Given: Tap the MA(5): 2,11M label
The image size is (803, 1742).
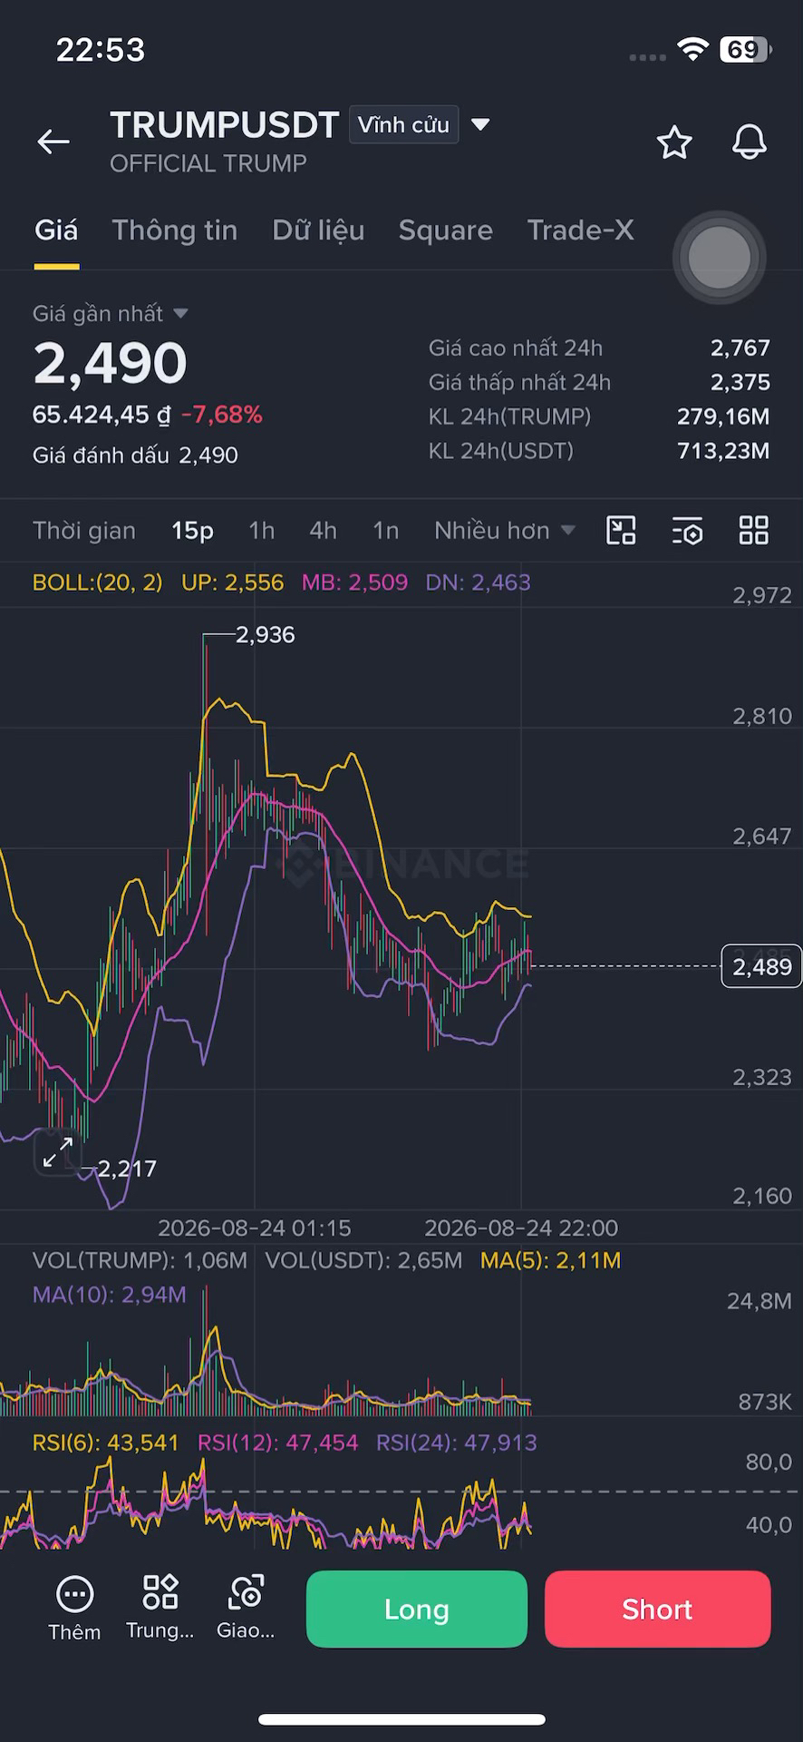Looking at the screenshot, I should [x=551, y=1260].
